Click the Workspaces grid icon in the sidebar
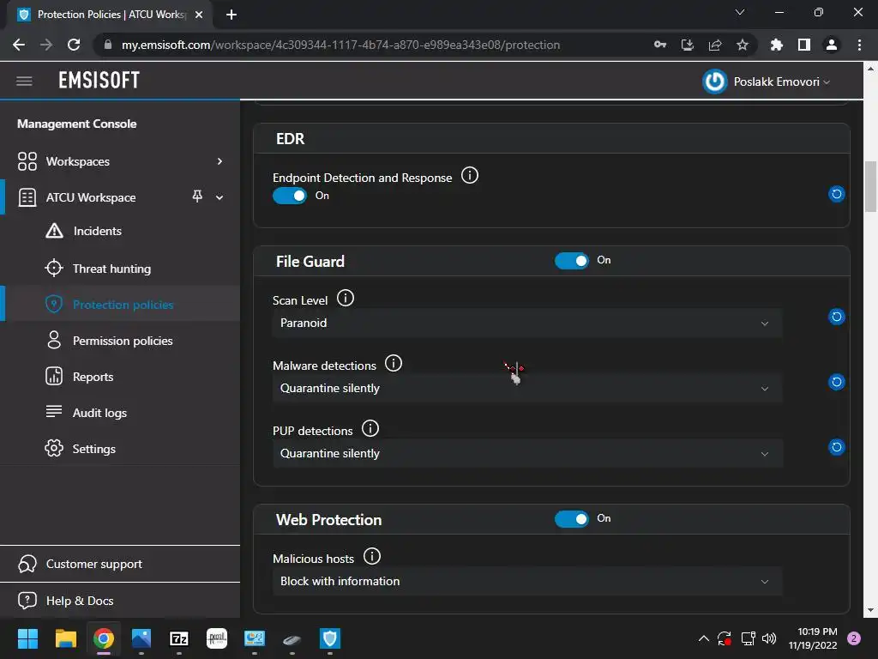The width and height of the screenshot is (878, 659). point(27,161)
